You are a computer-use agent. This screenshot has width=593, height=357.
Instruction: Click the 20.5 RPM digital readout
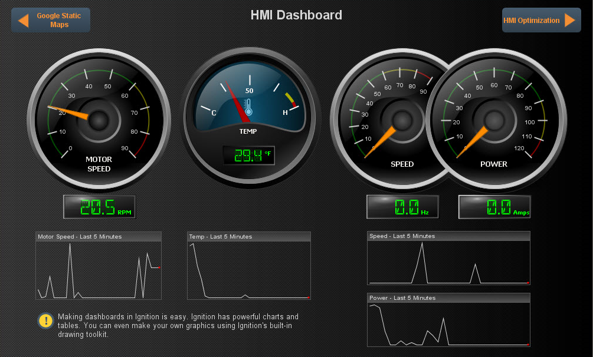tap(99, 207)
